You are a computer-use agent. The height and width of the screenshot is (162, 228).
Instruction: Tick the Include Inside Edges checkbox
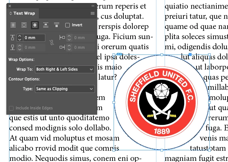tap(11, 108)
